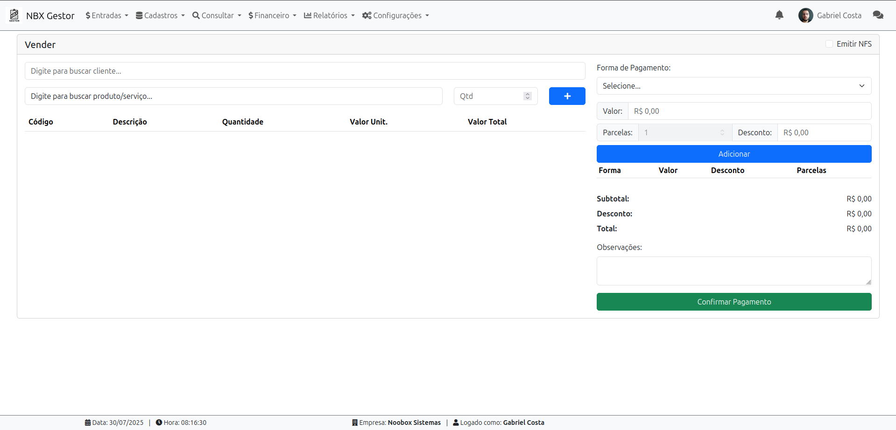Click the Qtd quantity spinner arrows
This screenshot has width=896, height=430.
pyautogui.click(x=528, y=96)
